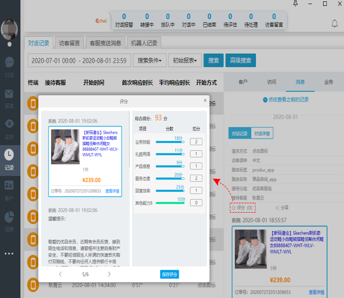Select the 业务 right panel tab
344x298 pixels.
click(329, 82)
